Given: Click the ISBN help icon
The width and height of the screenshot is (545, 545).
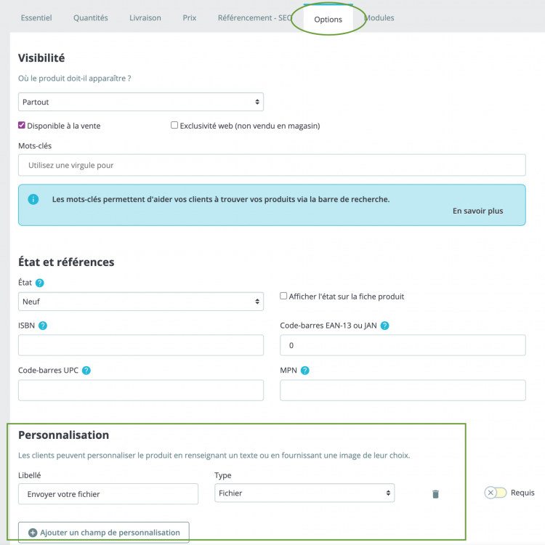Looking at the screenshot, I should pyautogui.click(x=43, y=326).
